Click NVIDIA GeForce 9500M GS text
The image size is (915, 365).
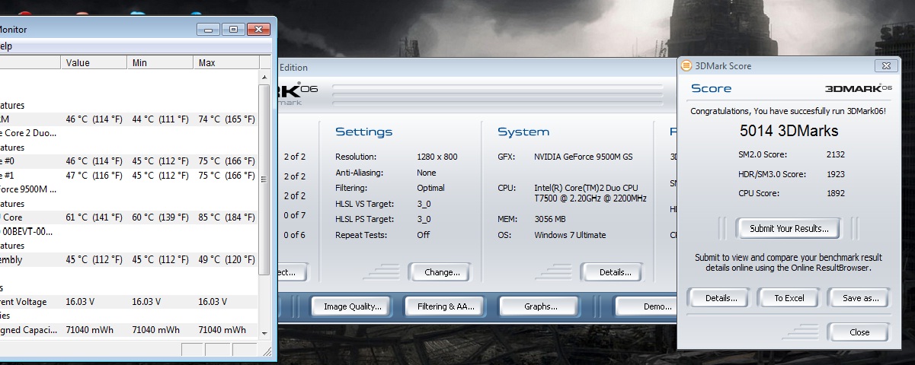pyautogui.click(x=584, y=157)
